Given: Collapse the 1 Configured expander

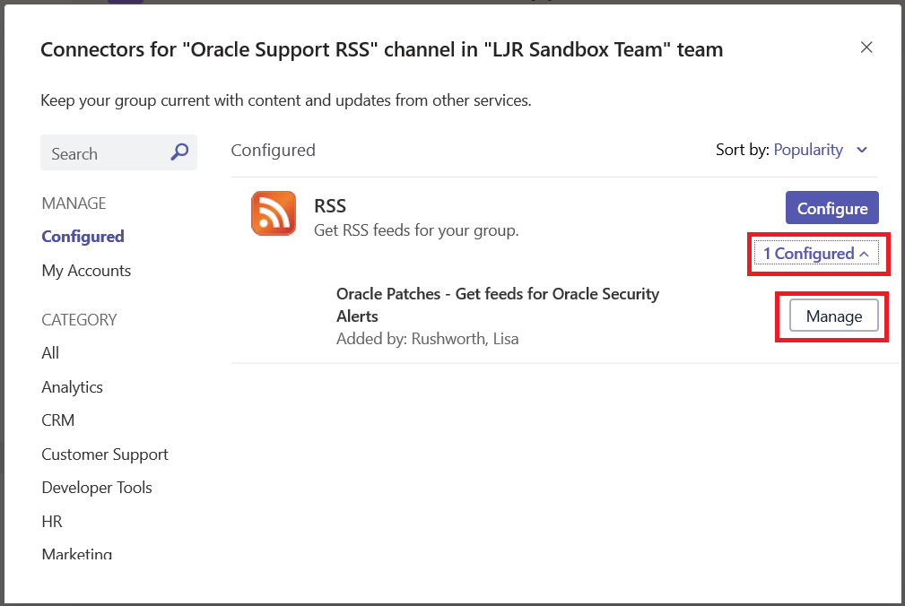Looking at the screenshot, I should 816,254.
